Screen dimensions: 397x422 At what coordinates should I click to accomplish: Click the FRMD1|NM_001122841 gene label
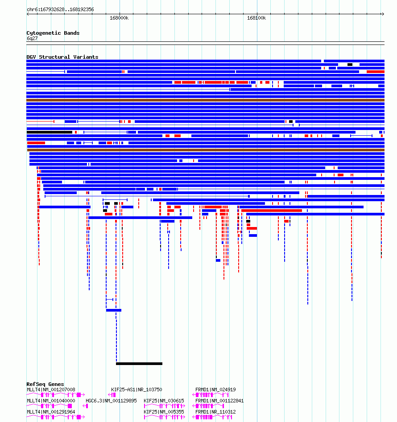coord(219,401)
